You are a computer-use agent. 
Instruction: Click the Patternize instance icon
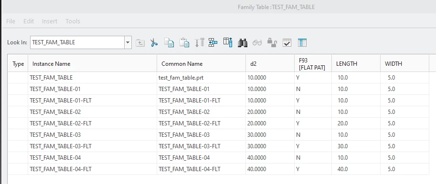tap(199, 42)
